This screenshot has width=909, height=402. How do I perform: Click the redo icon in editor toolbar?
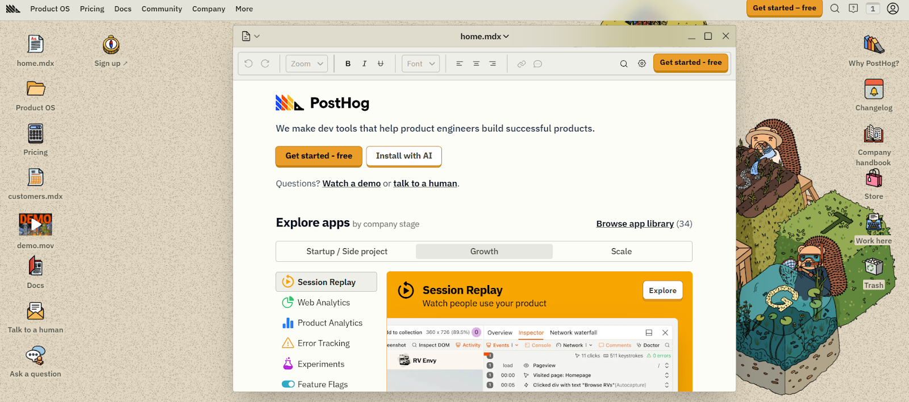coord(265,64)
